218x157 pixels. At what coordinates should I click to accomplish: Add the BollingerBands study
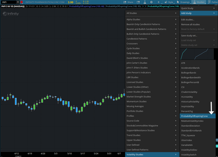point(198,73)
